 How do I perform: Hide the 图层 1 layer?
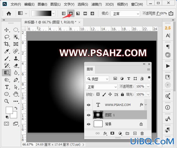tap(88, 115)
